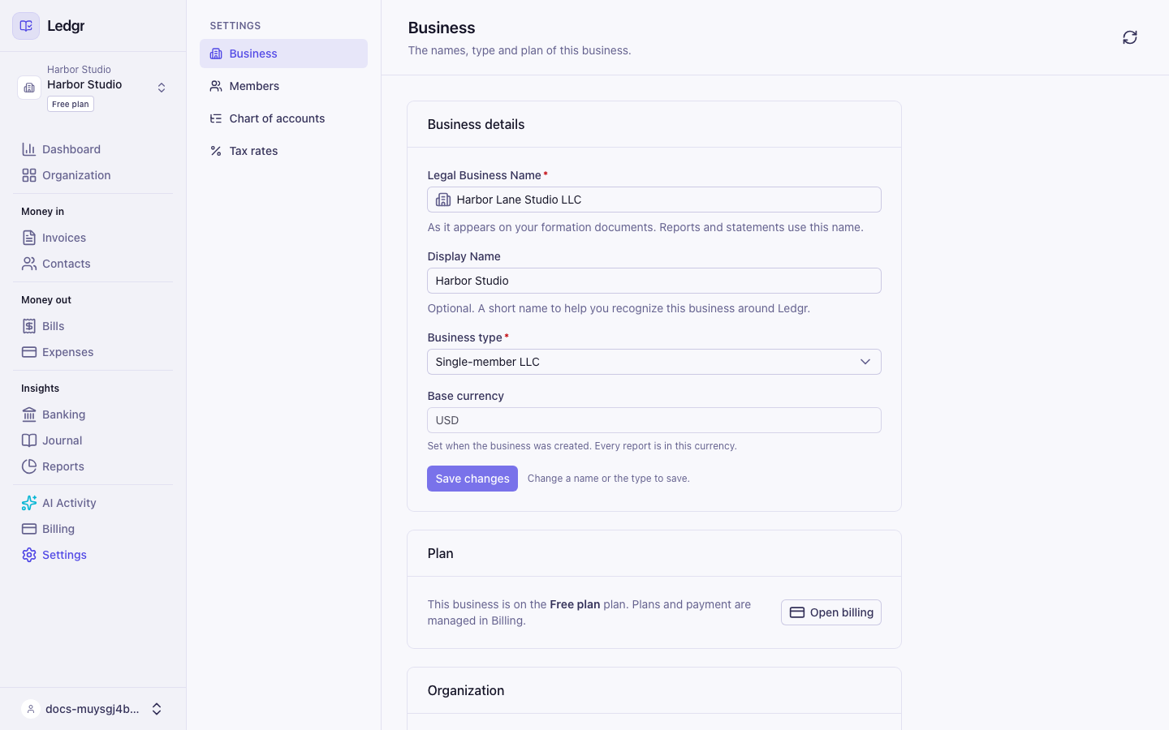This screenshot has height=730, width=1169.
Task: Open Chart of accounts settings
Action: (x=283, y=118)
